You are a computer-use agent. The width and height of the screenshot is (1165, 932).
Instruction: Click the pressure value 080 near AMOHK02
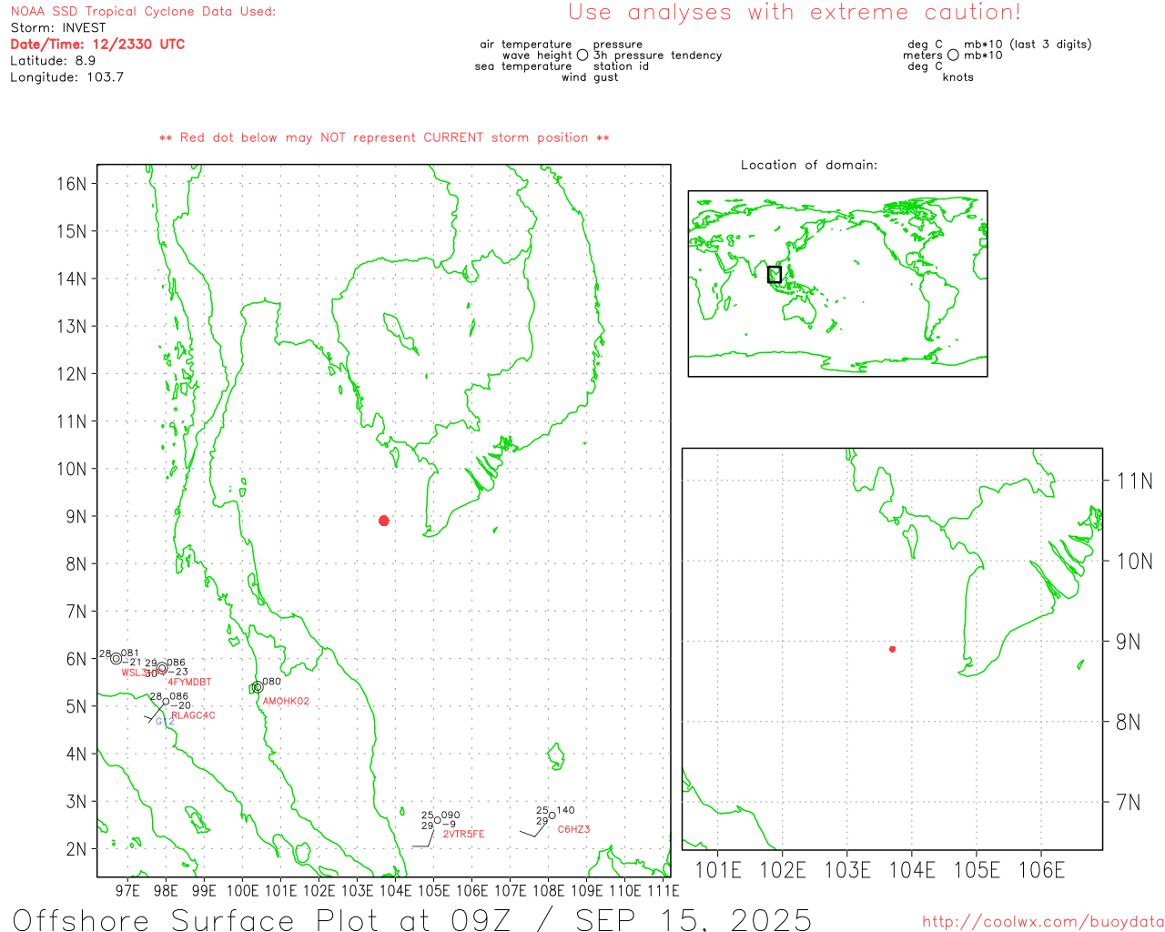click(271, 682)
